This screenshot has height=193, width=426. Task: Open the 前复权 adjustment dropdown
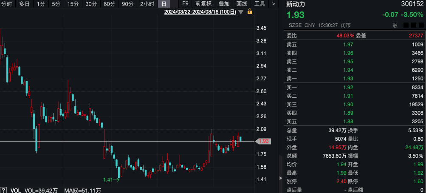click(x=203, y=4)
